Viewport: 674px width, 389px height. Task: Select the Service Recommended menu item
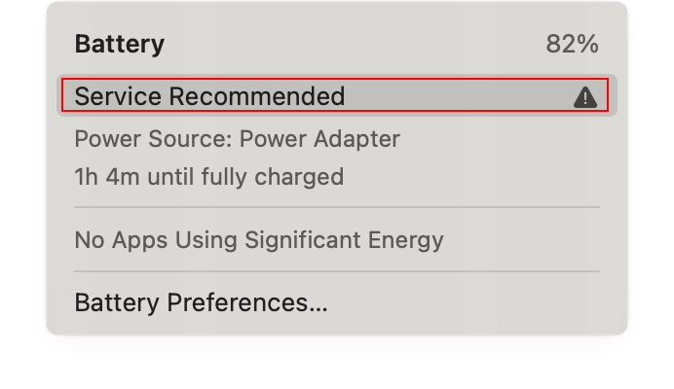pyautogui.click(x=209, y=96)
